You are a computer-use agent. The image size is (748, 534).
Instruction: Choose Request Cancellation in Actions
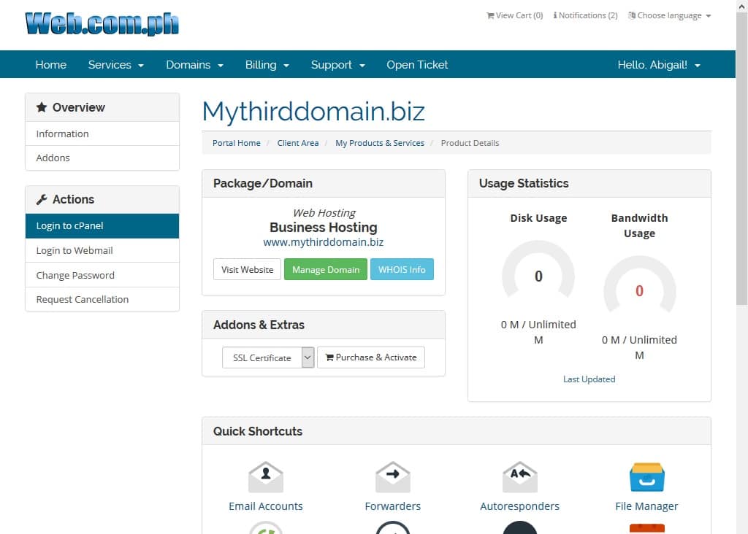click(x=102, y=299)
